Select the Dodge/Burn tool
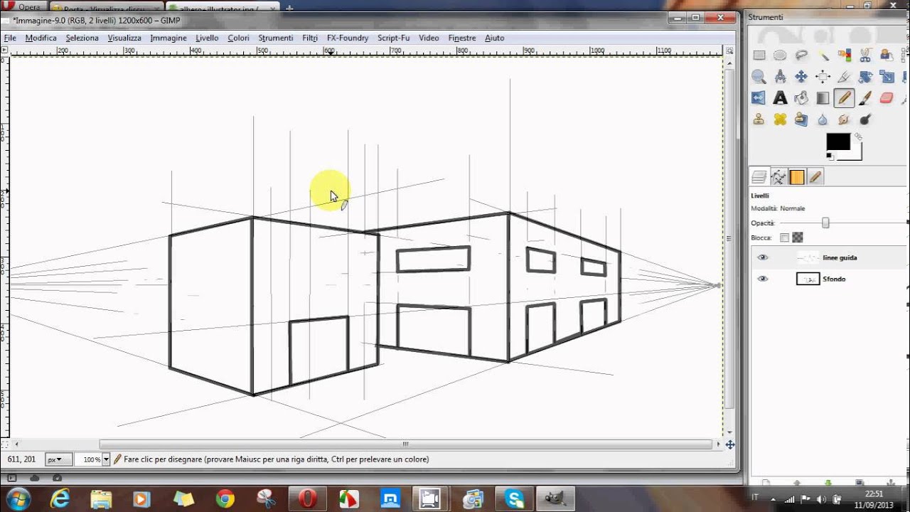 [865, 119]
